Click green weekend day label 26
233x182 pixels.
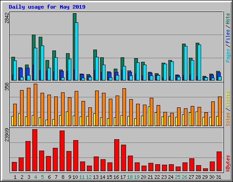[184, 177]
